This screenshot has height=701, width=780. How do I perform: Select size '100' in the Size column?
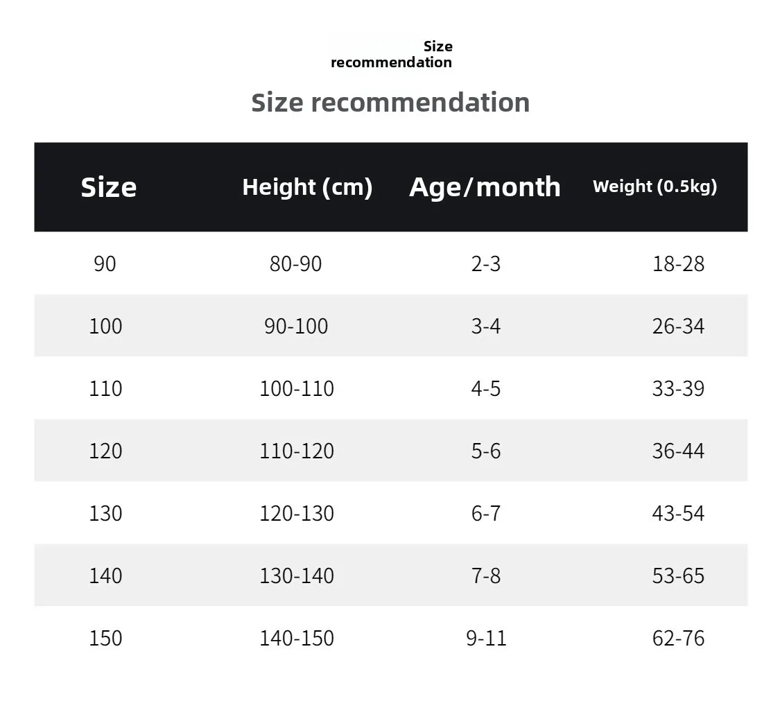(105, 327)
